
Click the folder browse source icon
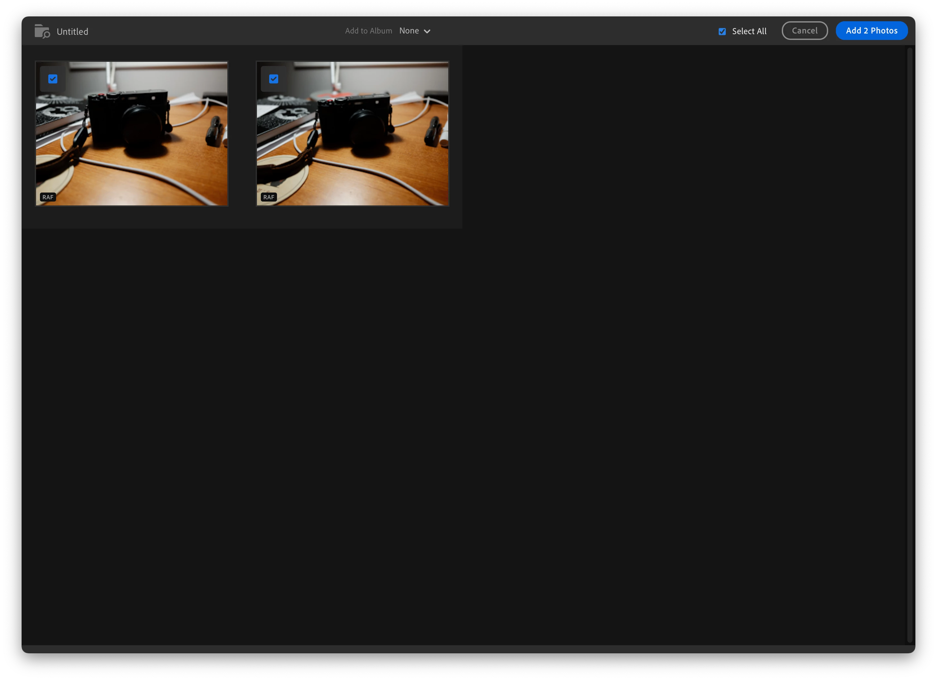point(42,32)
